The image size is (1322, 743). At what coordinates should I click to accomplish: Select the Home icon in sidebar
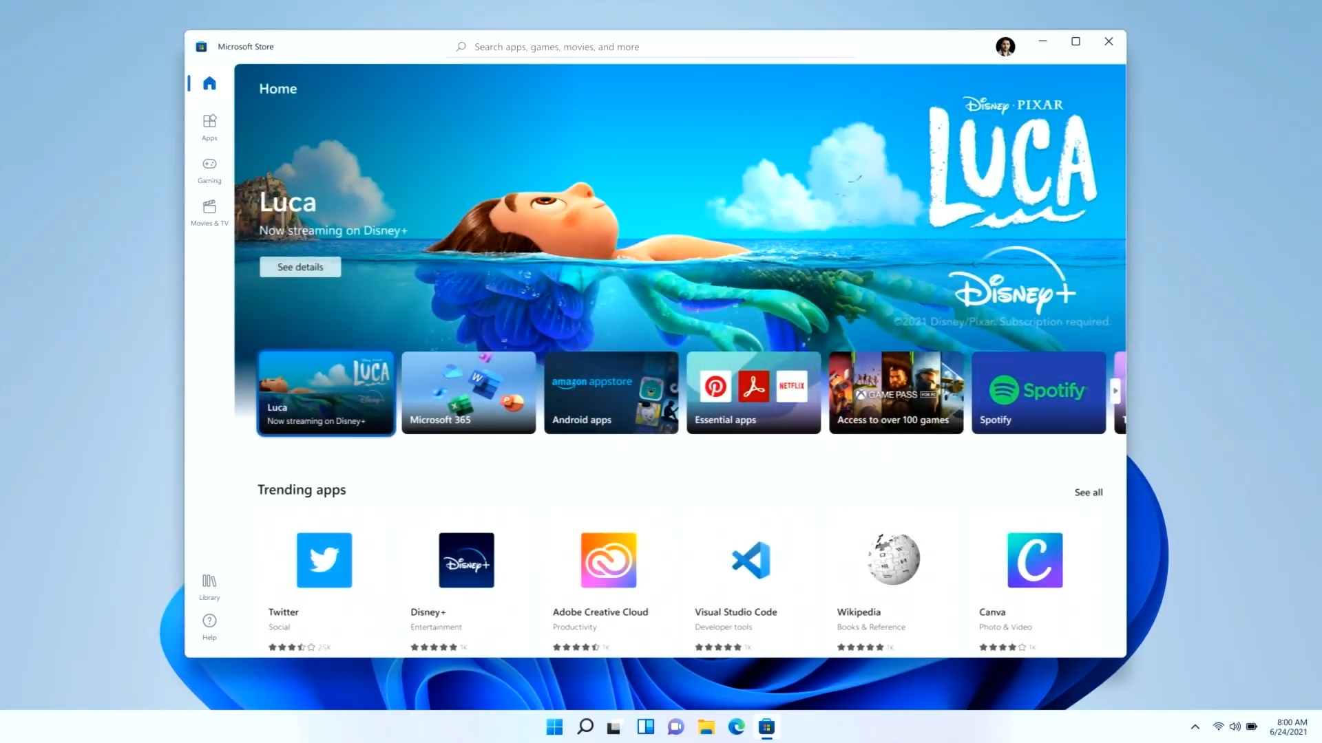click(x=209, y=83)
